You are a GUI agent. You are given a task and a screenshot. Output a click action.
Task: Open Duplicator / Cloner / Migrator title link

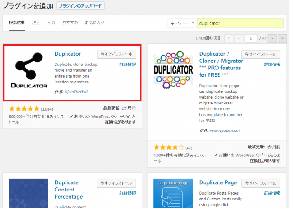tap(221, 64)
